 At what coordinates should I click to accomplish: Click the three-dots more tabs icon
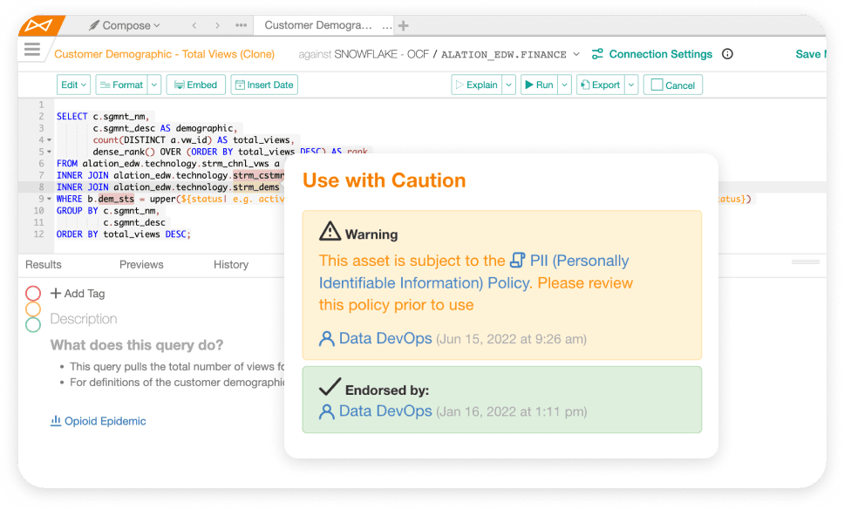point(240,25)
